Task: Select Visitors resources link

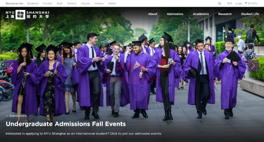Action: (99, 3)
